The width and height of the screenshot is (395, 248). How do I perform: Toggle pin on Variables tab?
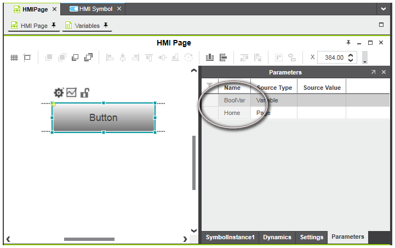coord(106,25)
